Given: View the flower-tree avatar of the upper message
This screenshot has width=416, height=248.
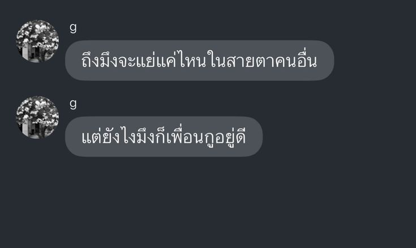Looking at the screenshot, I should click(37, 41).
